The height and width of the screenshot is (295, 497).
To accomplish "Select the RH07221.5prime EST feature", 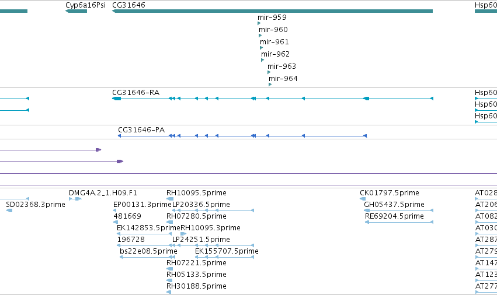I will tap(170, 269).
